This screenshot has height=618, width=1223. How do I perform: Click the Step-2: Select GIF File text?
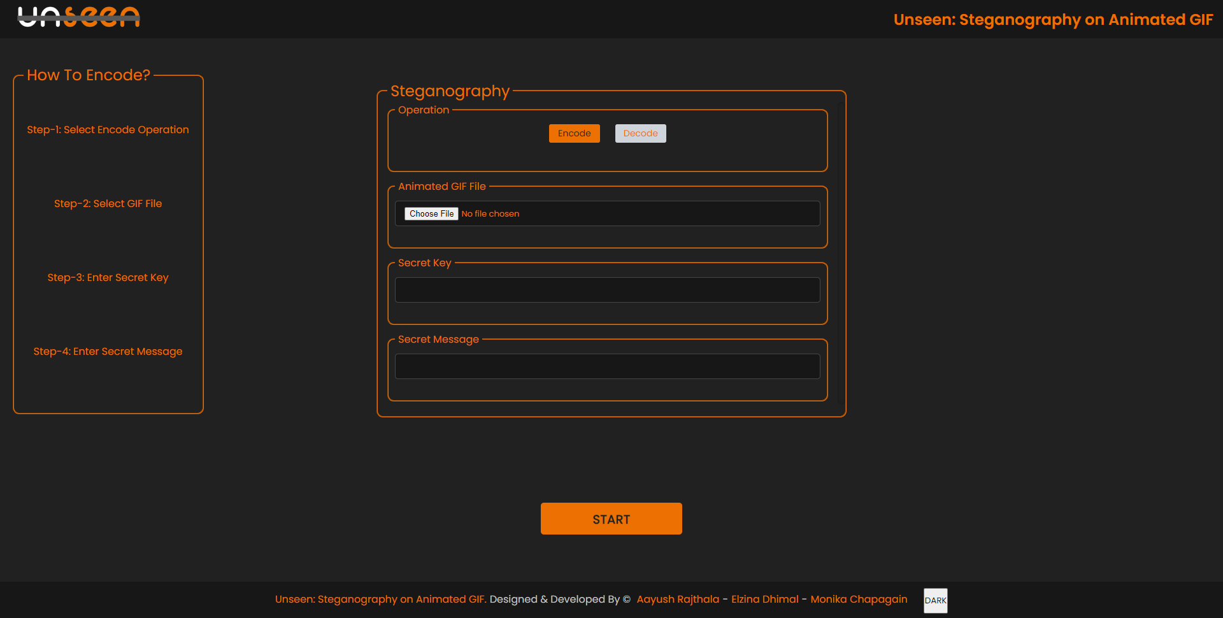pos(108,203)
